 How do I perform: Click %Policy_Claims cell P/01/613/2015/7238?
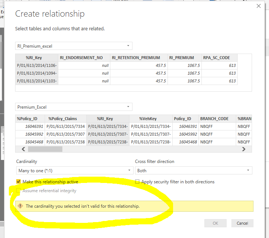point(66,142)
